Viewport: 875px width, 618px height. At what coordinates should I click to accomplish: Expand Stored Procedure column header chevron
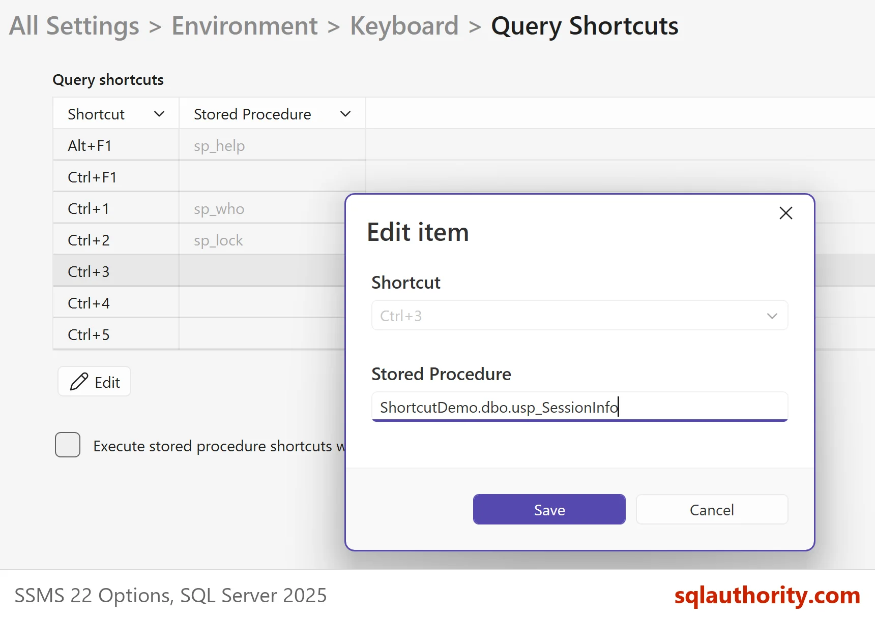345,114
